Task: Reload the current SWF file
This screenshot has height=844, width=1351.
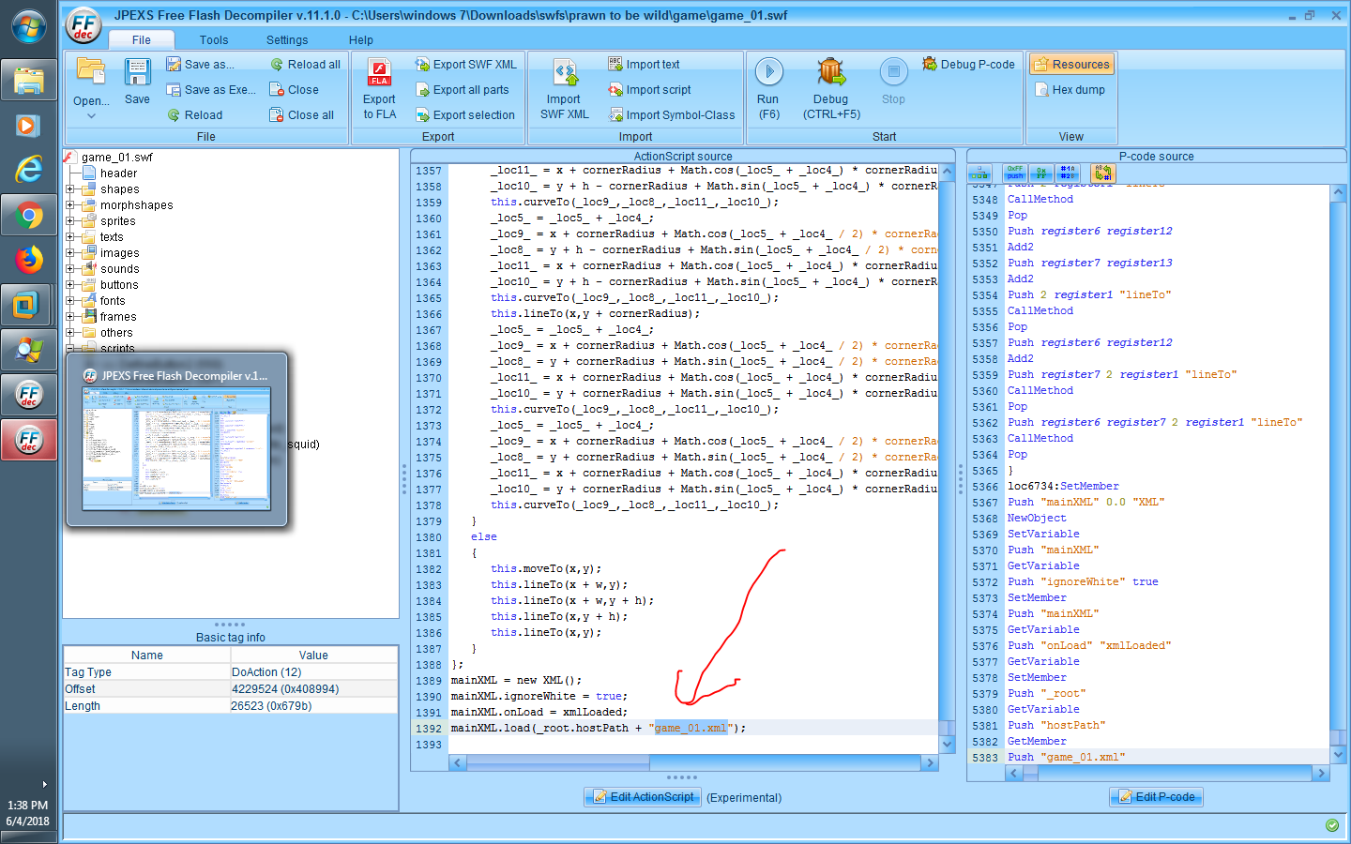Action: pos(195,114)
